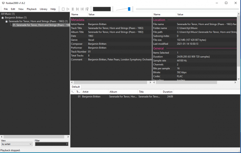The image size is (241, 153).
Task: Select the Artist Name metadata row
Action: tap(111, 24)
